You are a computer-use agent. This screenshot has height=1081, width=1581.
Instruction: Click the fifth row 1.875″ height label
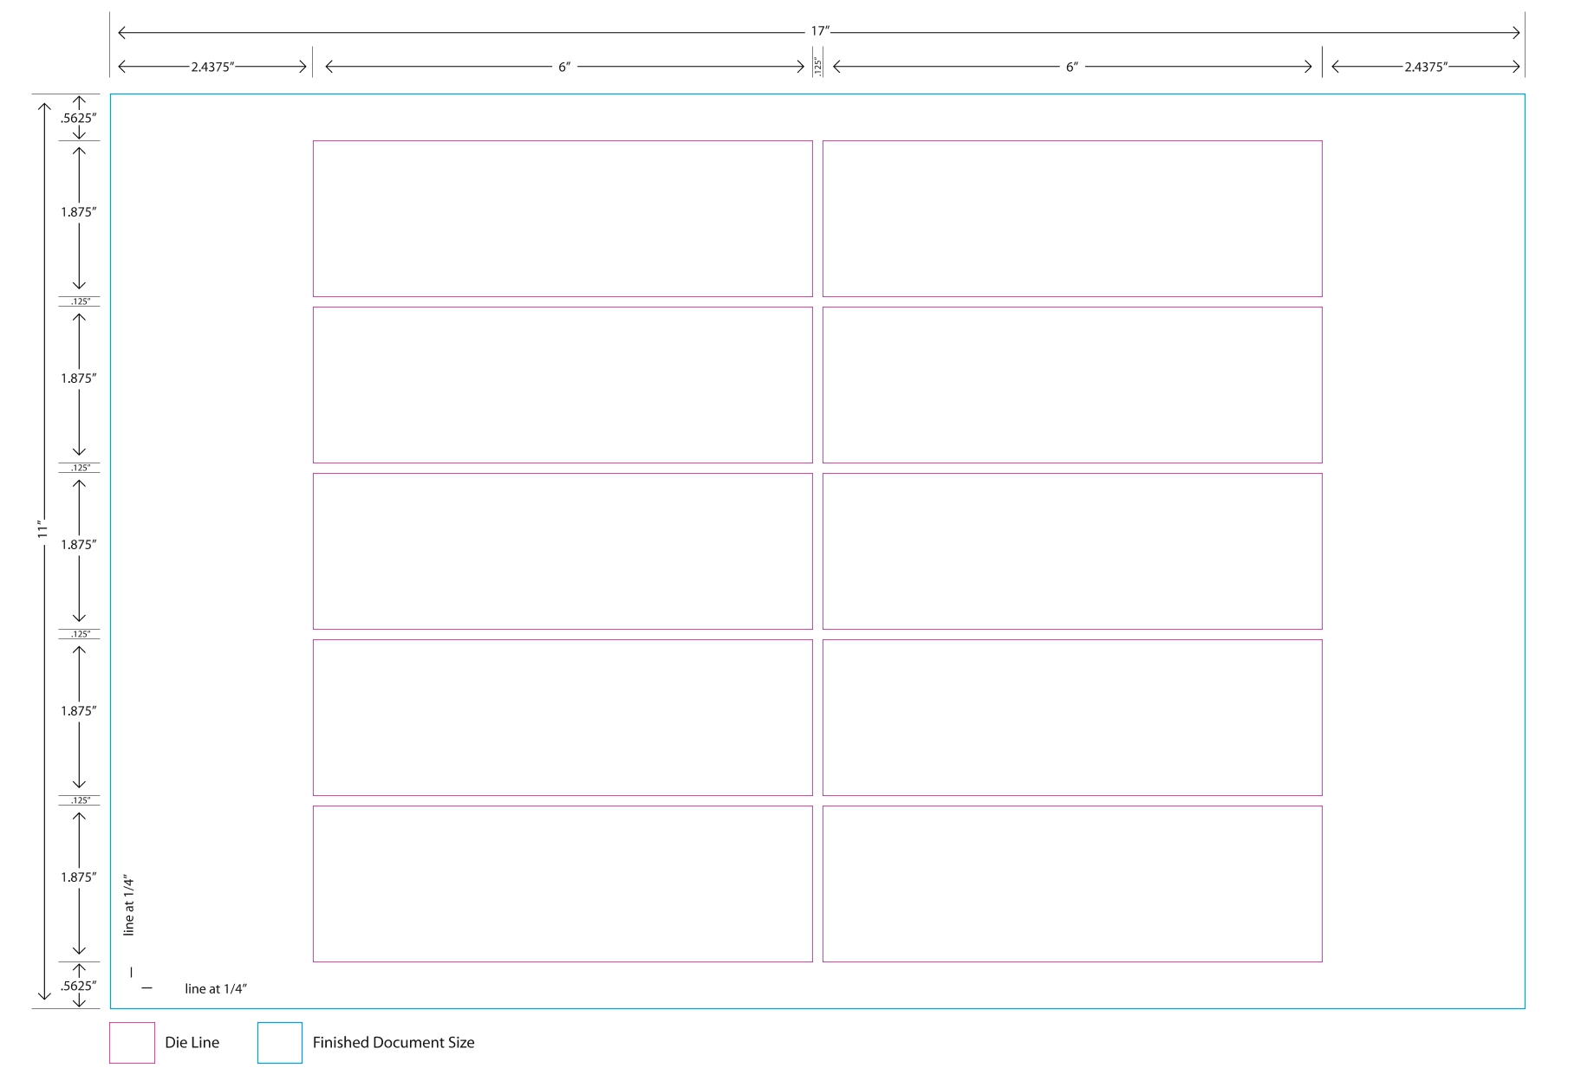click(x=79, y=877)
